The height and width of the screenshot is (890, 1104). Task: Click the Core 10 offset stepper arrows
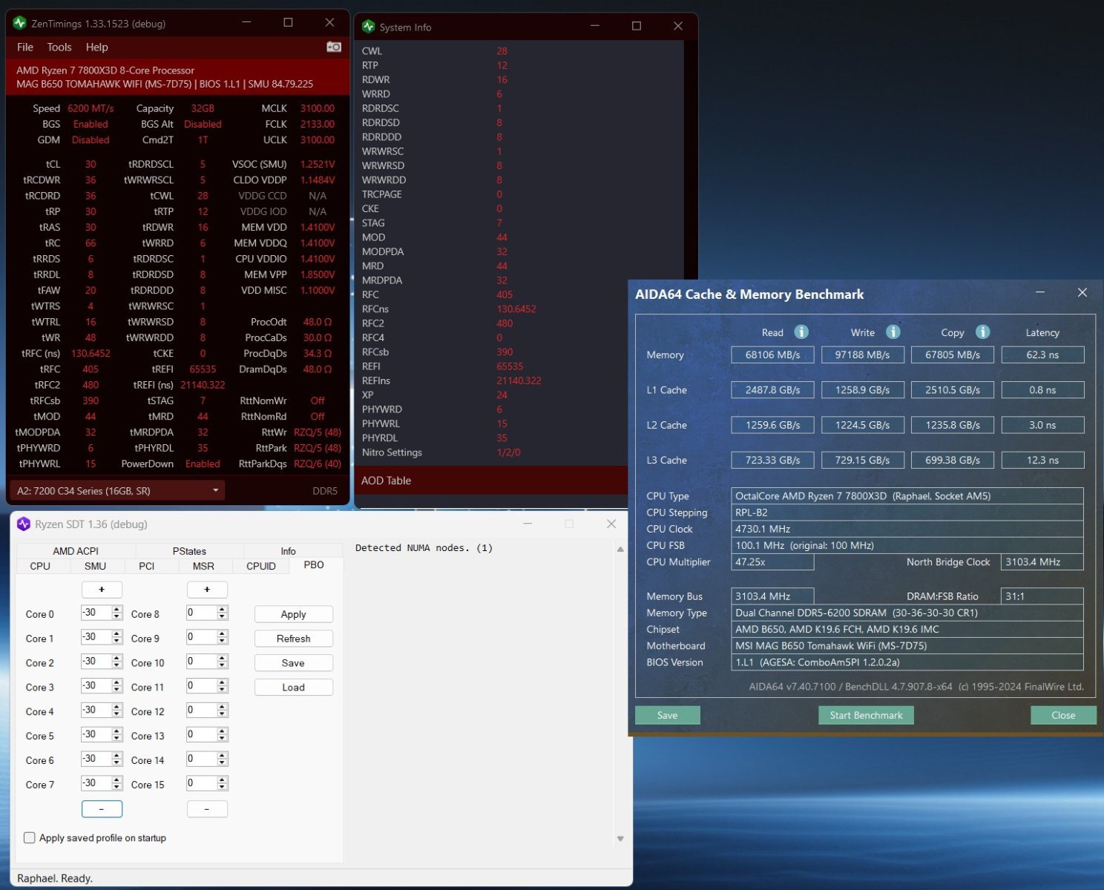click(x=222, y=662)
